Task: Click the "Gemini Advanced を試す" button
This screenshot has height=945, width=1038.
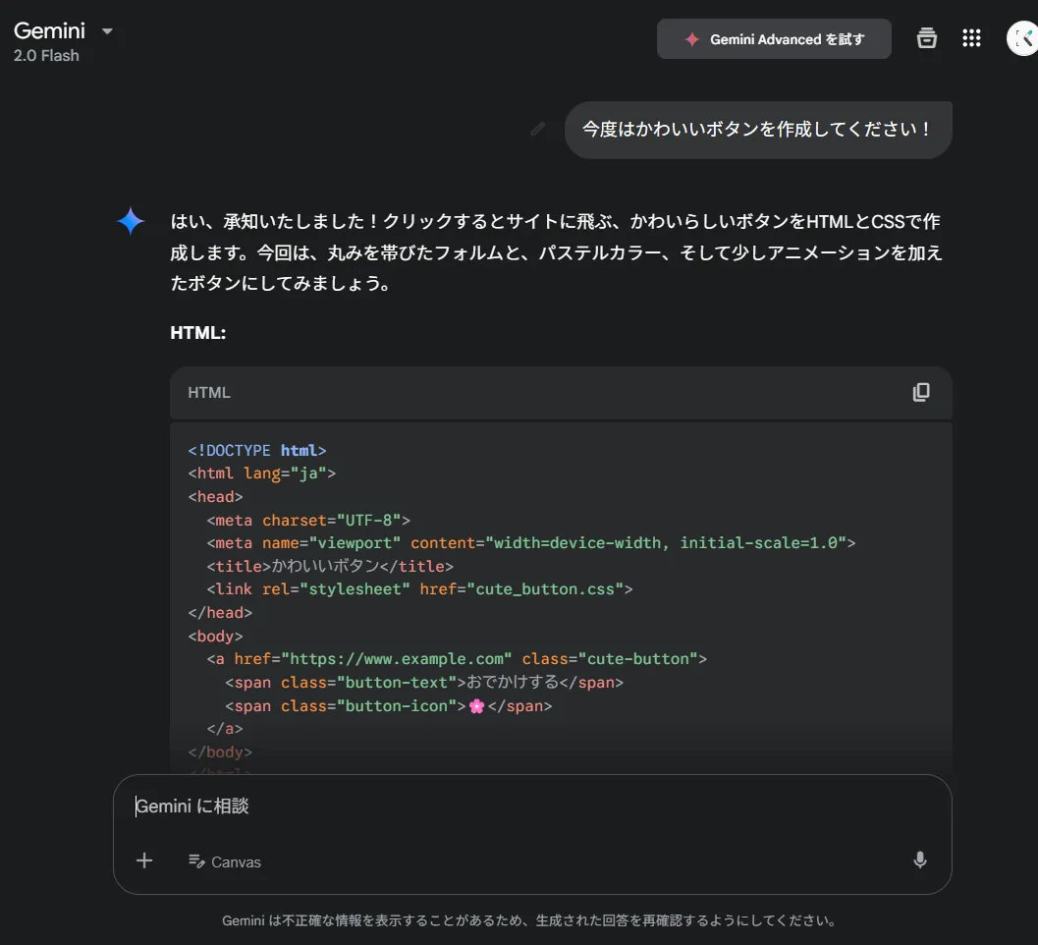Action: tap(774, 39)
